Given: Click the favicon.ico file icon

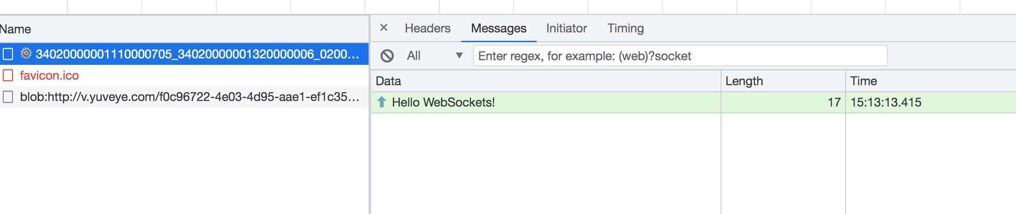Looking at the screenshot, I should (x=8, y=75).
